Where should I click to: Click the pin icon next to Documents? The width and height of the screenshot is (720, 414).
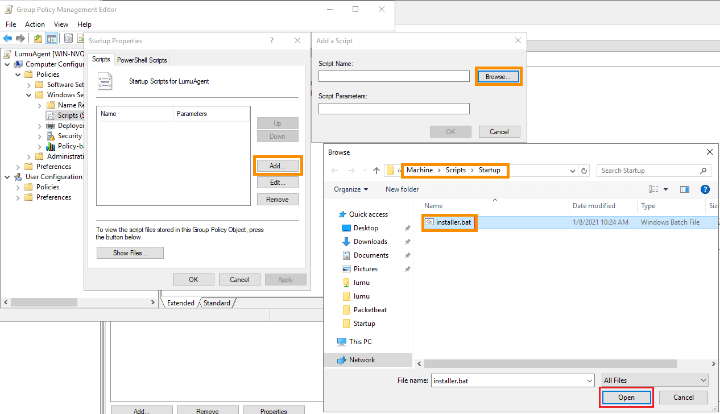coord(408,255)
